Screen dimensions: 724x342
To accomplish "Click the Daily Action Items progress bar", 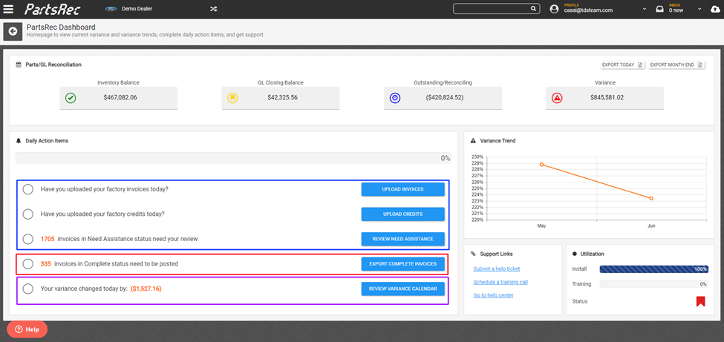I will [233, 158].
